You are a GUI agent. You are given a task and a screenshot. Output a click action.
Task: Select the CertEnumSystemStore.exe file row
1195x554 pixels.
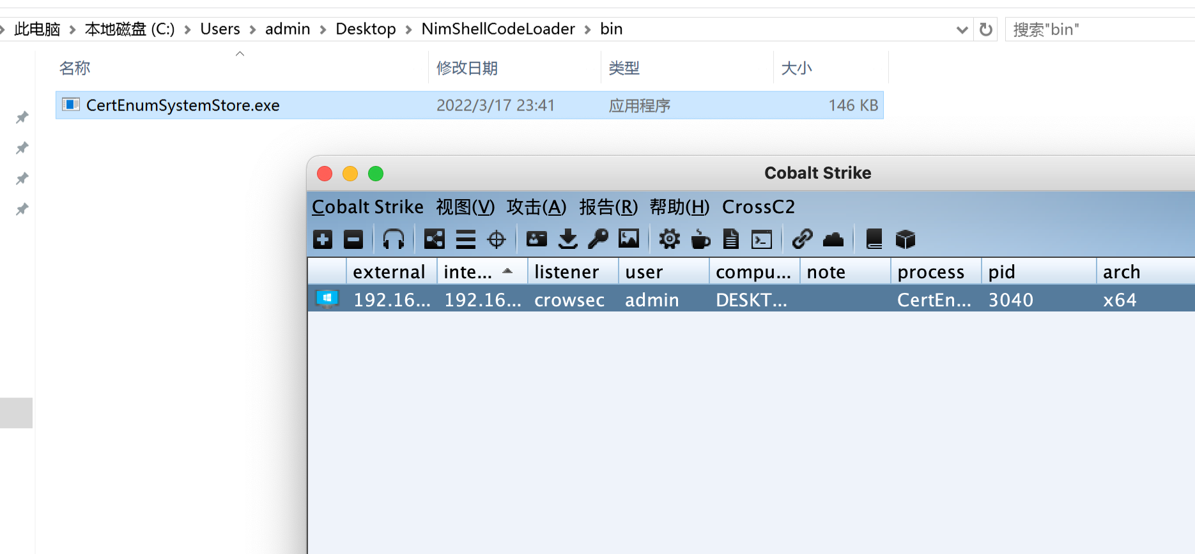click(470, 105)
